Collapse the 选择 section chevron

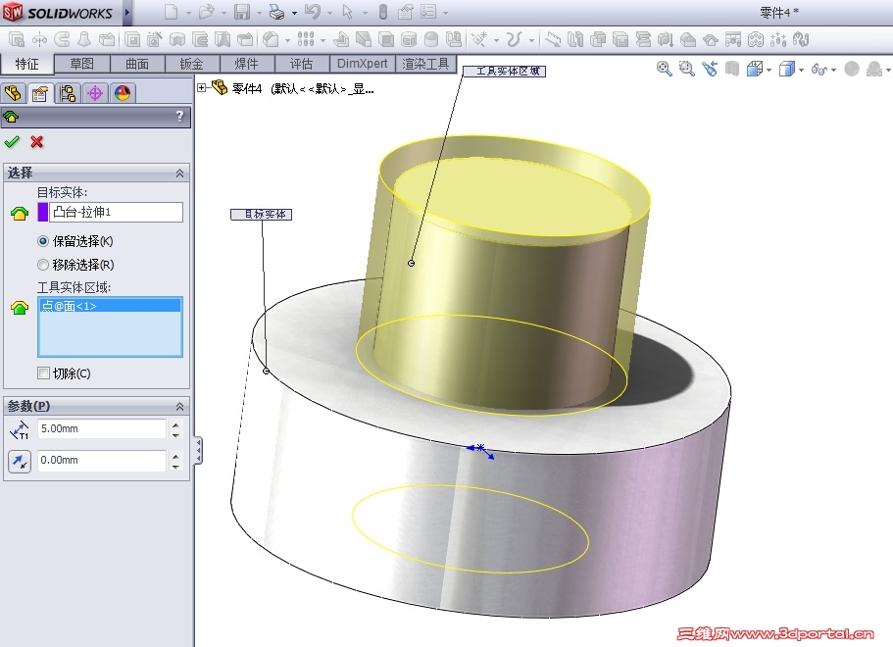click(180, 174)
